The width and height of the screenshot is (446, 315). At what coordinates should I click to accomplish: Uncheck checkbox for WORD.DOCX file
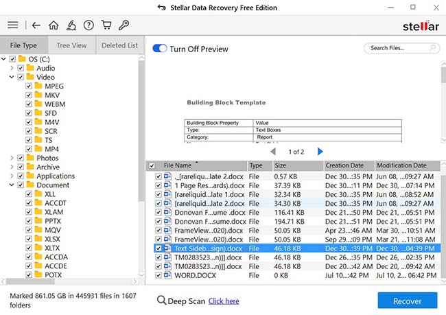point(159,275)
